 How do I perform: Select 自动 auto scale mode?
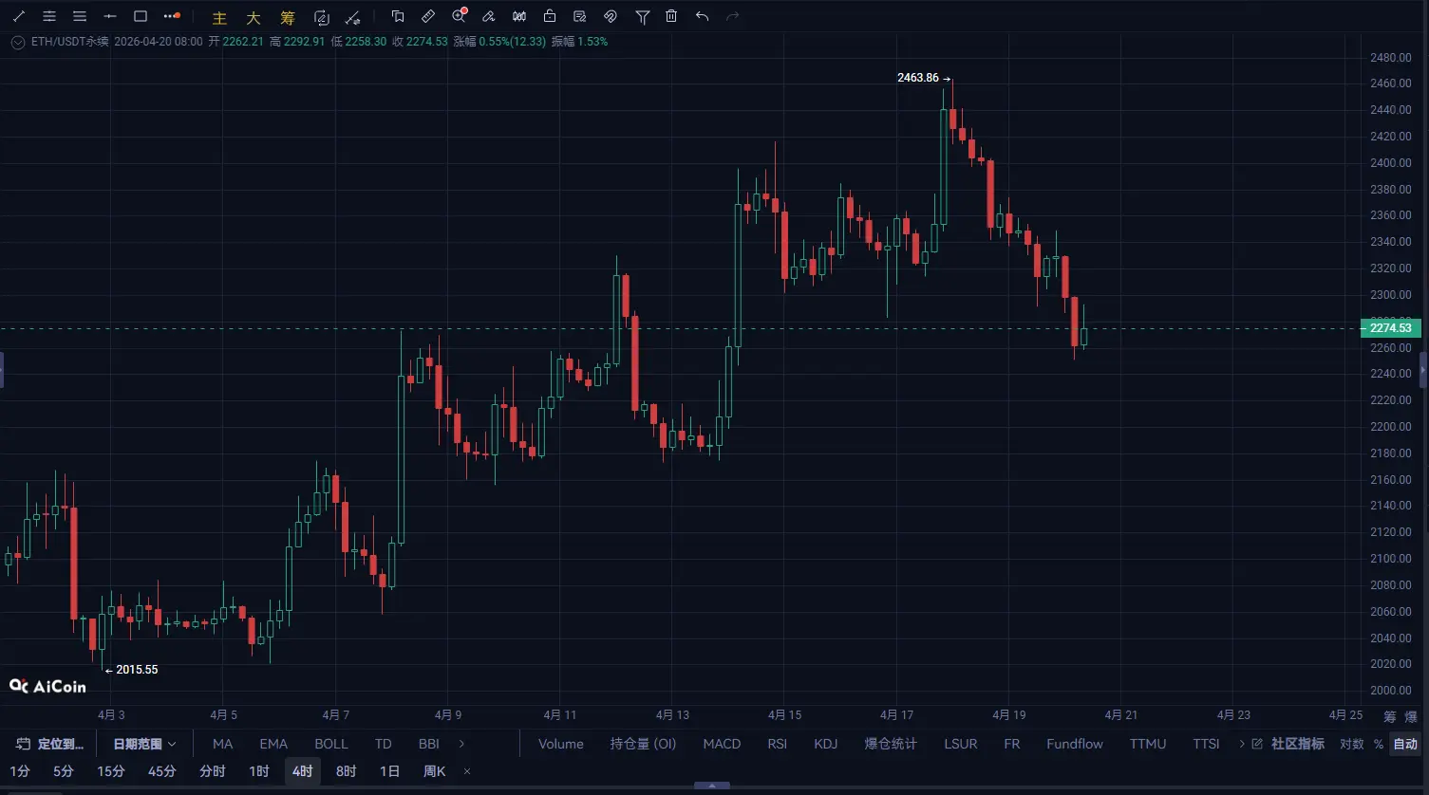coord(1405,744)
